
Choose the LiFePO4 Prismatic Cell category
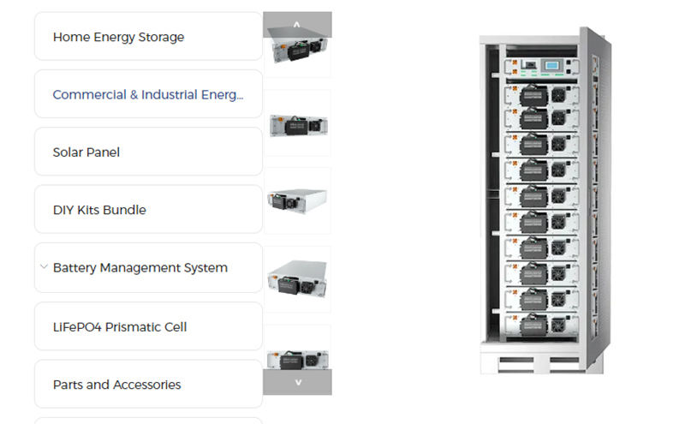pos(147,326)
